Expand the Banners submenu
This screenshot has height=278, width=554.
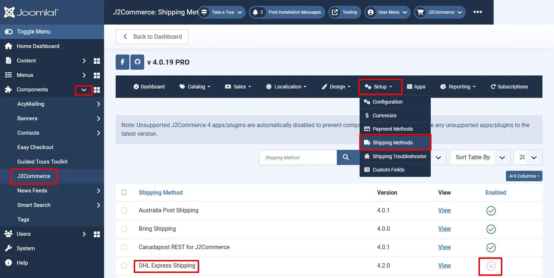[98, 119]
